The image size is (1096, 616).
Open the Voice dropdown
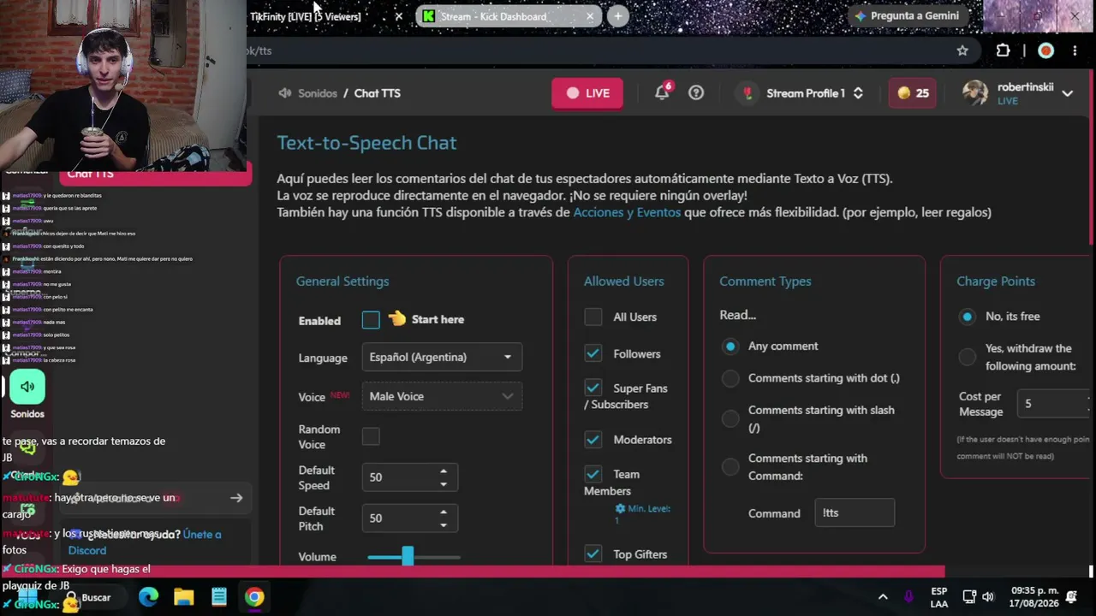point(442,396)
